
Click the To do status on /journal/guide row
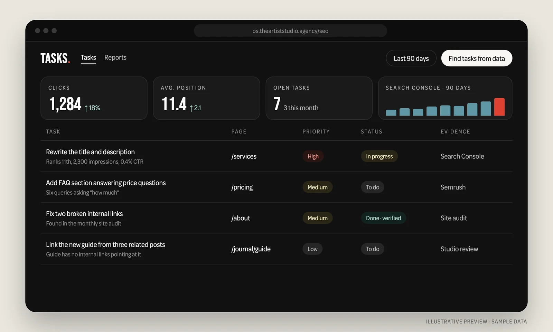click(373, 249)
